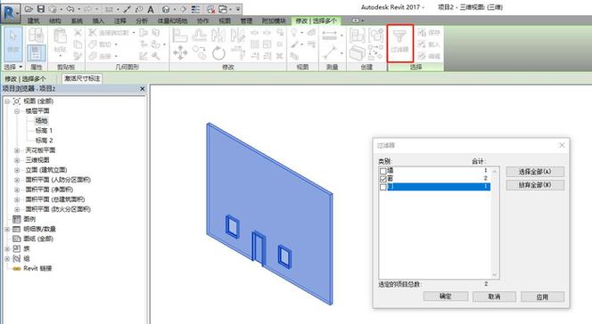
Task: Expand the 明细表/数量 tree node
Action: pyautogui.click(x=7, y=229)
